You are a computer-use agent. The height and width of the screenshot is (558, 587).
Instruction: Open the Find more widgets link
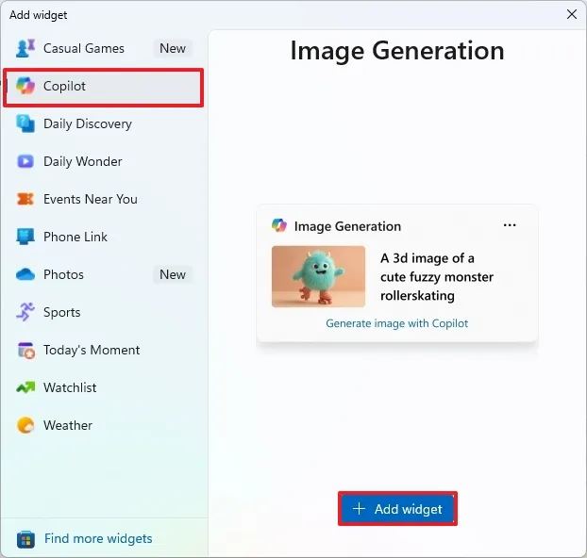tap(98, 539)
